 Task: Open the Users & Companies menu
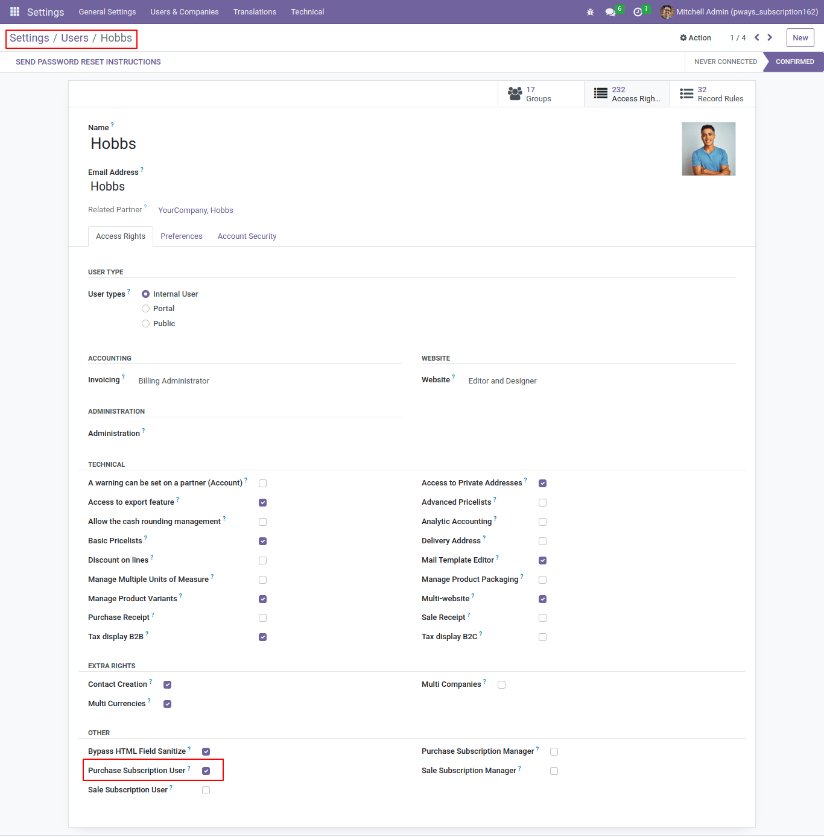185,12
